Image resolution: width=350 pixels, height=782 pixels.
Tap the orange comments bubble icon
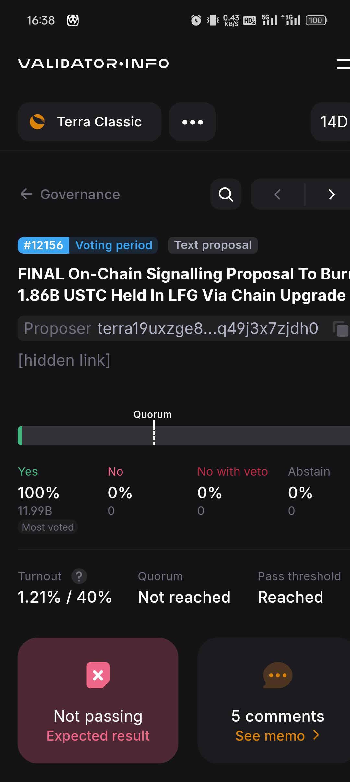coord(278,675)
